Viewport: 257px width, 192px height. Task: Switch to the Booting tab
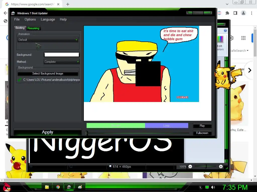[x=20, y=28]
